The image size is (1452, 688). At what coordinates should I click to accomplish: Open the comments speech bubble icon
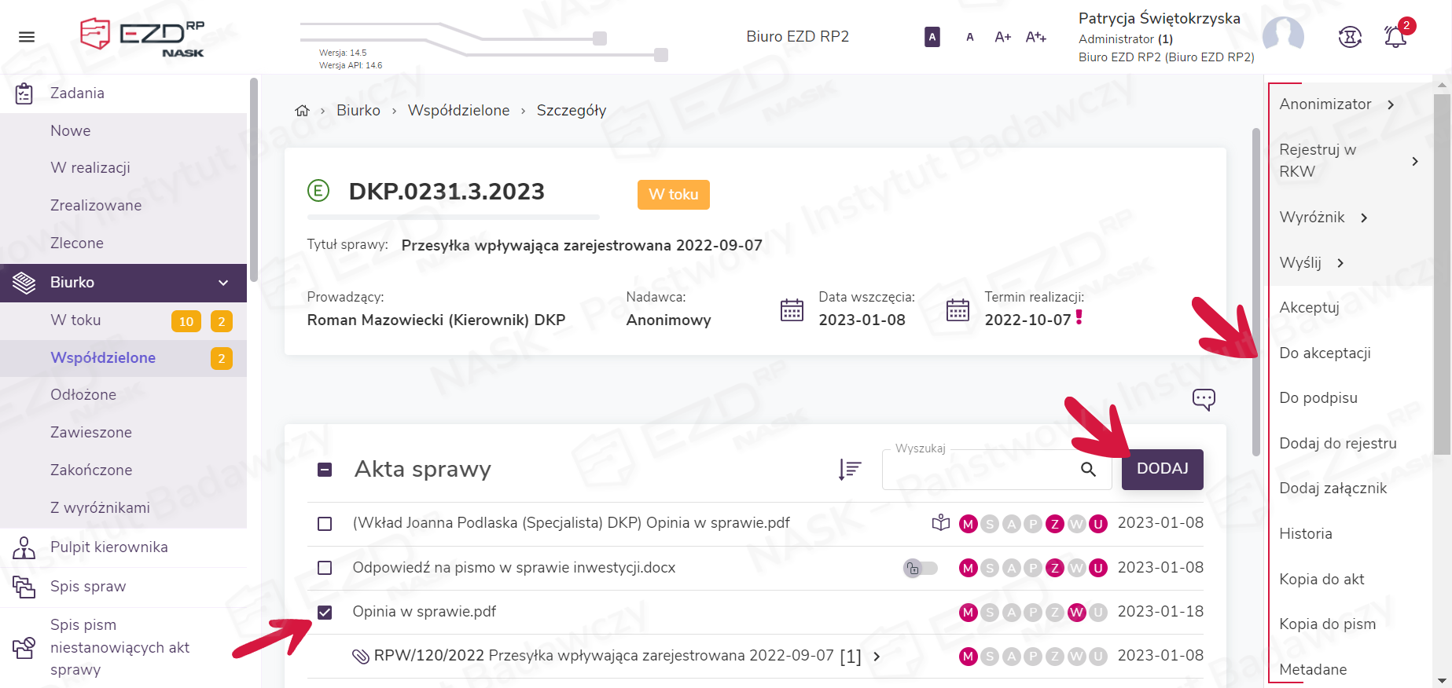[x=1203, y=399]
